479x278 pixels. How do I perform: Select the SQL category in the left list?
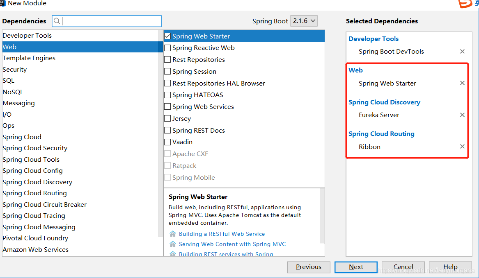8,80
